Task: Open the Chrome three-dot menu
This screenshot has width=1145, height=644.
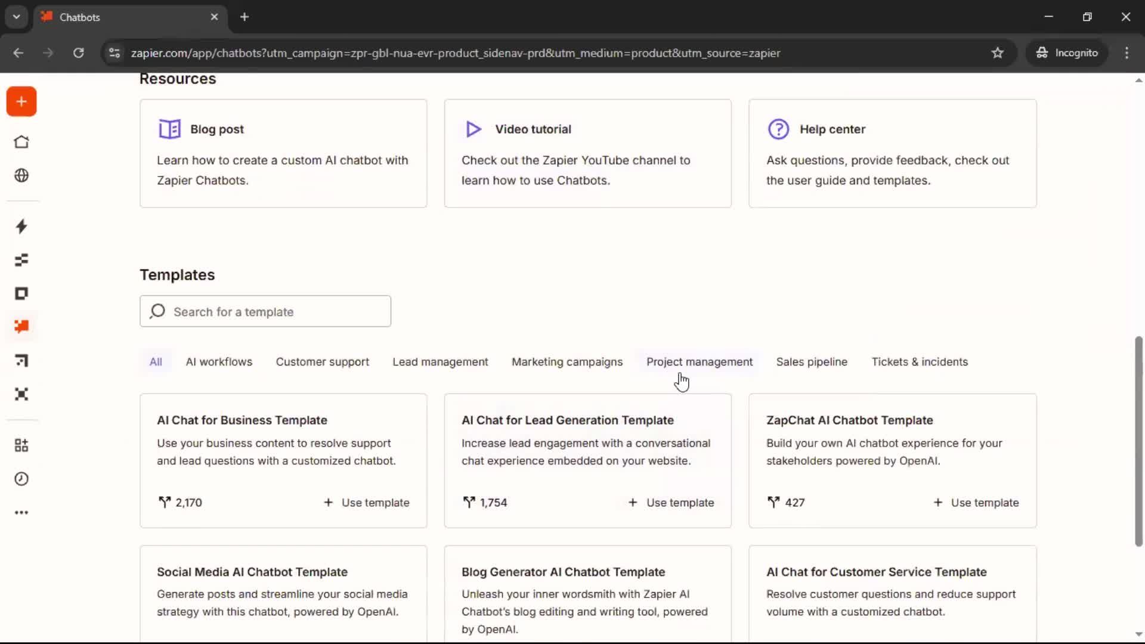Action: tap(1127, 52)
